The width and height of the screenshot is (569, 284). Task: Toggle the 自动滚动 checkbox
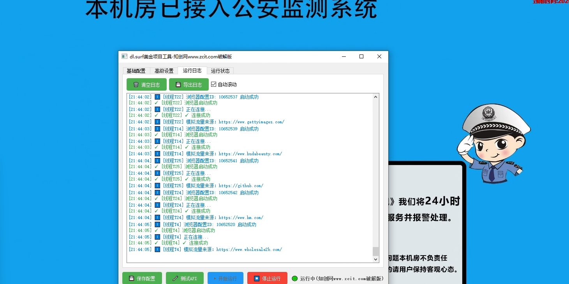[x=213, y=84]
